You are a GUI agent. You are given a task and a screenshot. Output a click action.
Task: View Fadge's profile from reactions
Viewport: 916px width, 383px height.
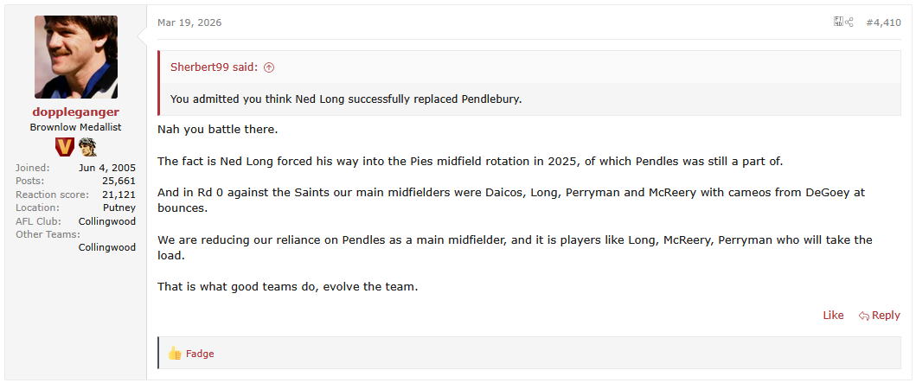click(x=200, y=354)
